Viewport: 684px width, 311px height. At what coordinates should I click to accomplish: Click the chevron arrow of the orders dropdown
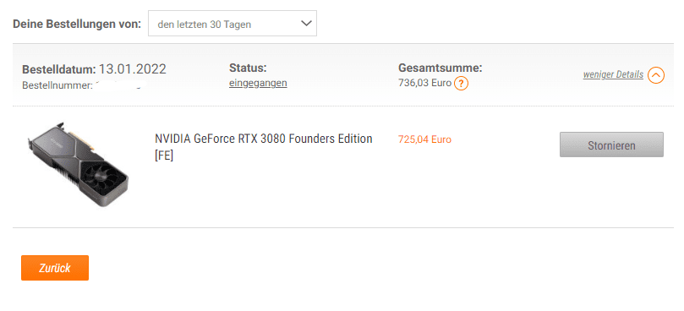[306, 24]
